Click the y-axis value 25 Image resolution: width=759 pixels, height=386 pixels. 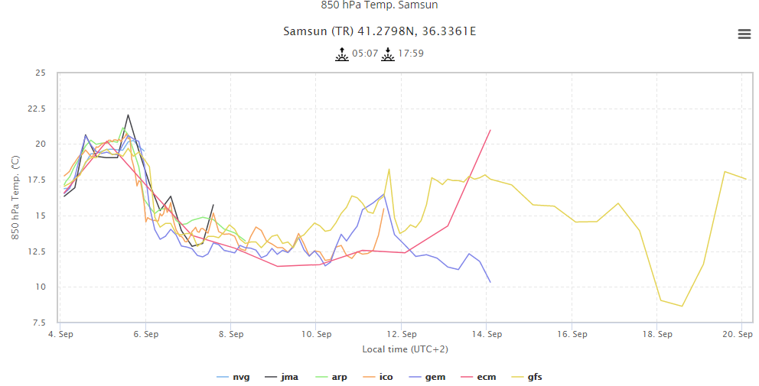[41, 73]
